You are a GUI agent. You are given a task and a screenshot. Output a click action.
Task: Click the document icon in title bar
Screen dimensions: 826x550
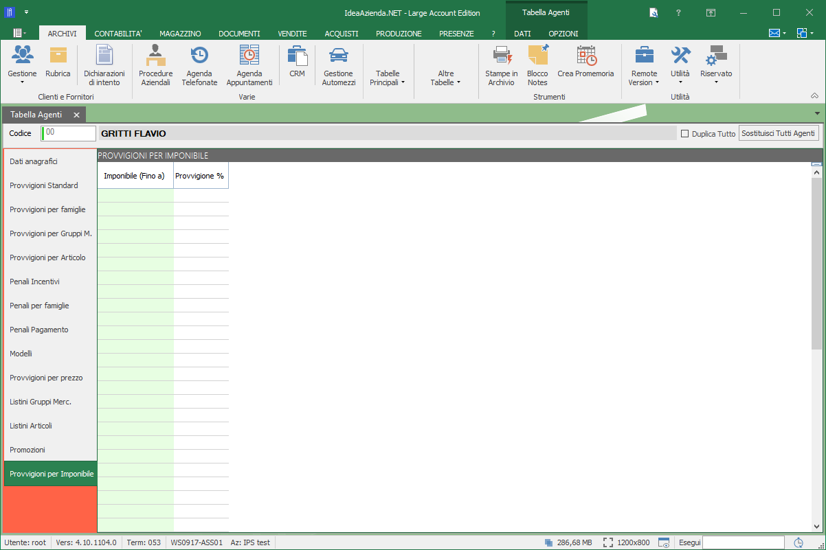click(654, 12)
